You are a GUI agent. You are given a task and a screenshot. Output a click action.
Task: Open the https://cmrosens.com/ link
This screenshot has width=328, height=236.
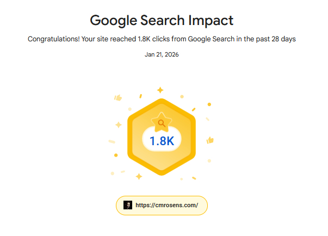[x=166, y=206]
